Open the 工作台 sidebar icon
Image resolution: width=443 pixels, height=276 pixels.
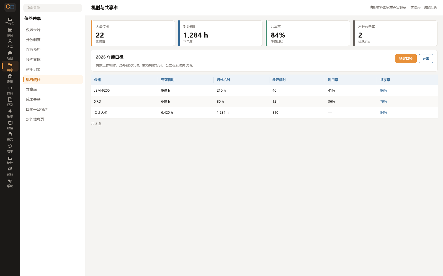click(10, 21)
